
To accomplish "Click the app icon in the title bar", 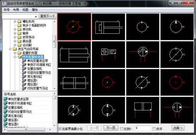I will [4, 4].
